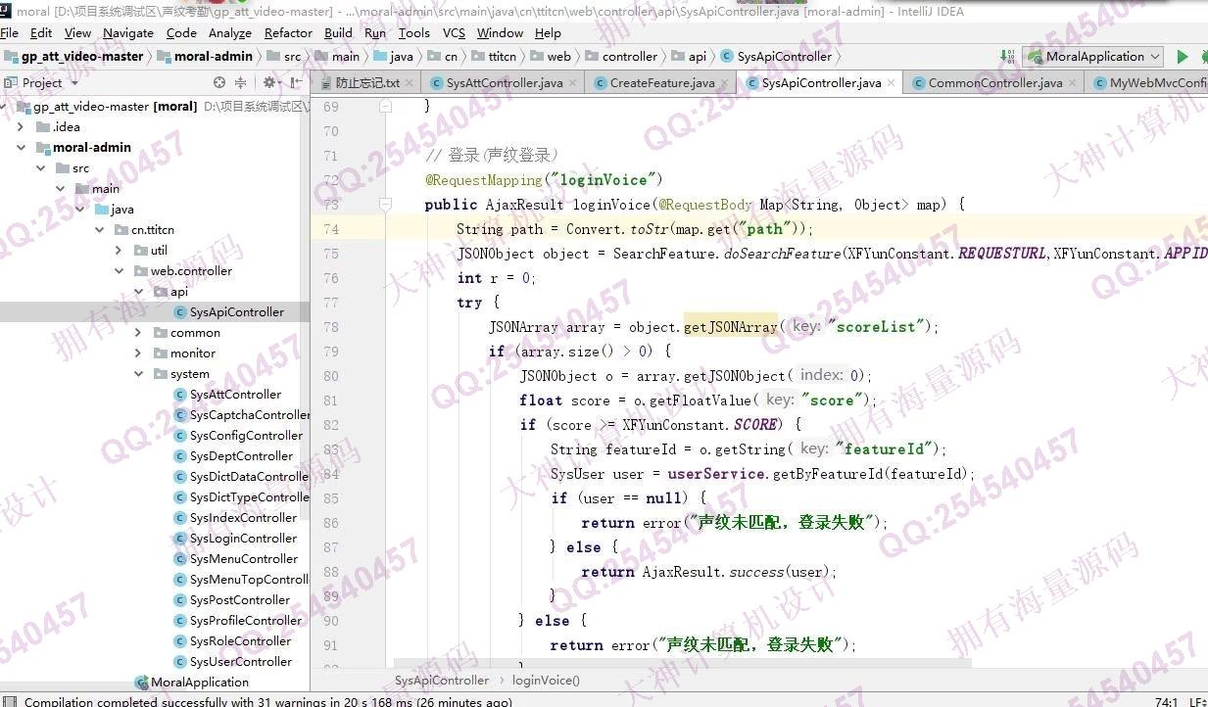Viewport: 1208px width, 707px height.
Task: Expand the monitor package node
Action: (138, 353)
